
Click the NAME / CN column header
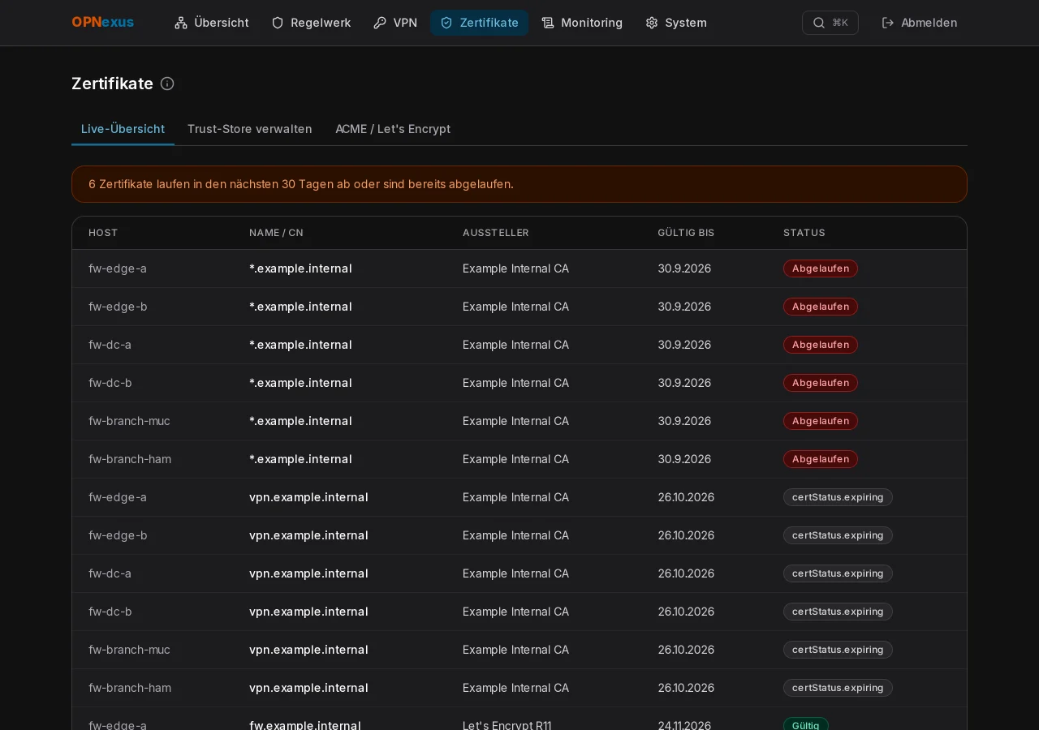(276, 233)
